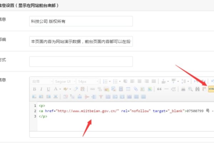Image resolution: width=214 pixels, height=143 pixels.
Task: Click the insert table icon
Action: pyautogui.click(x=65, y=97)
